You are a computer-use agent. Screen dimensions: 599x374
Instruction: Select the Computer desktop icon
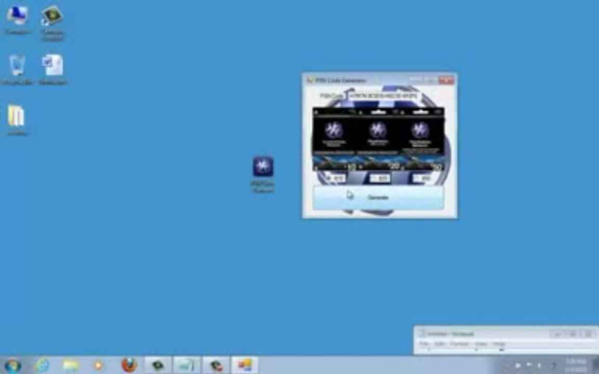click(x=17, y=20)
